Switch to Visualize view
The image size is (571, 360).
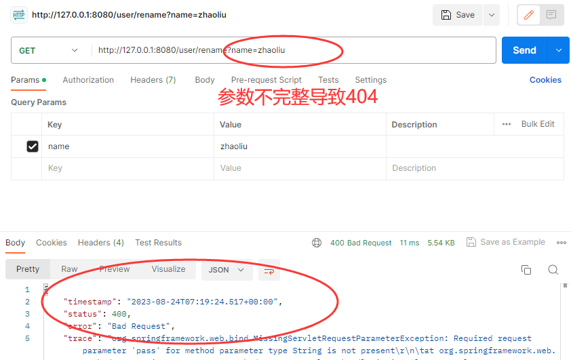point(168,269)
